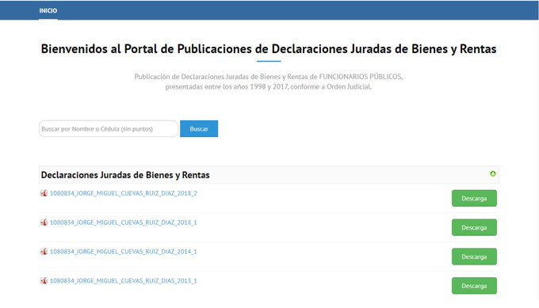This screenshot has width=539, height=308.
Task: Open link 1080834_JORGE_MIGUEL_CUEVAS_RUIZ_DIAS_2013_1
Action: pos(124,281)
